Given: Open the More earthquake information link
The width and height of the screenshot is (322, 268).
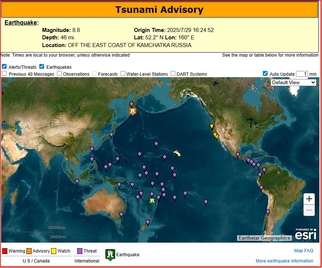Looking at the screenshot, I should 284,261.
